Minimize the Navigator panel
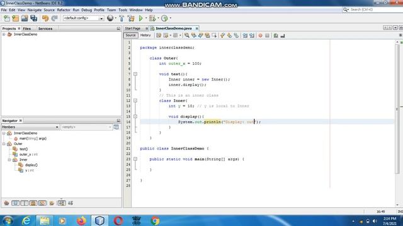 (118, 121)
